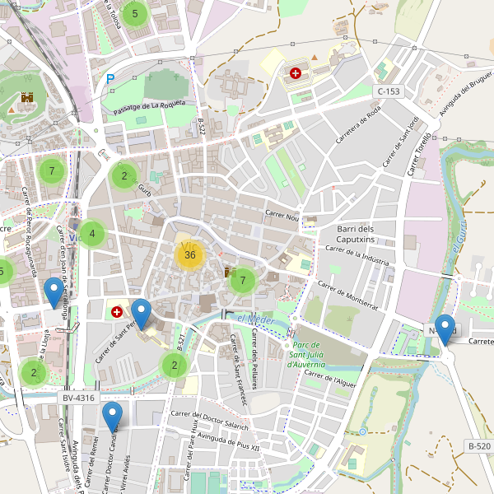Open the green 2 cluster on Carrer de Gurb
Viewport: 494px width, 494px height.
click(124, 176)
